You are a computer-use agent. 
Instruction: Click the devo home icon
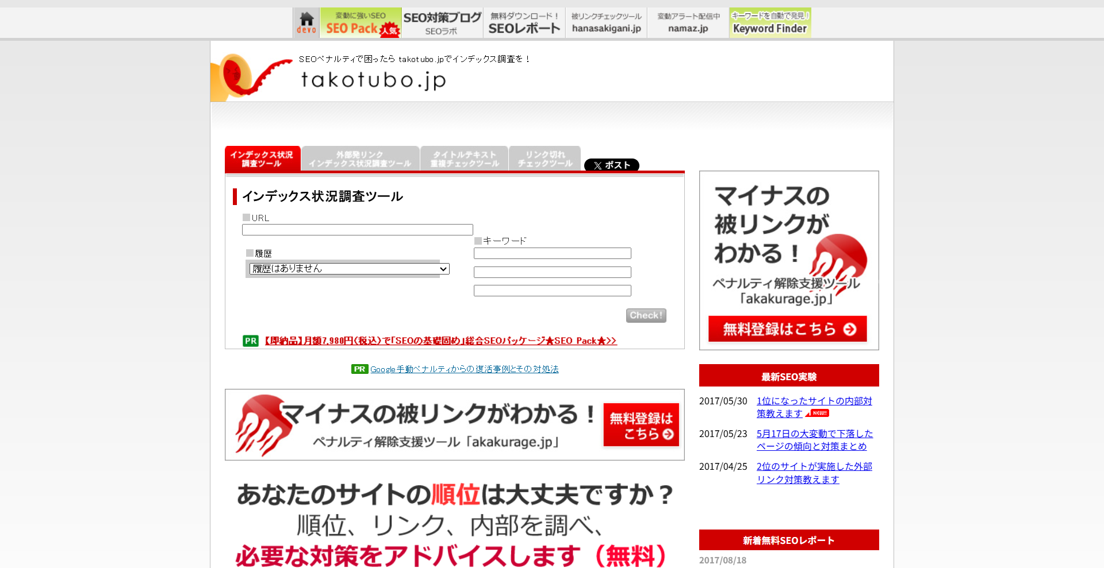(306, 23)
